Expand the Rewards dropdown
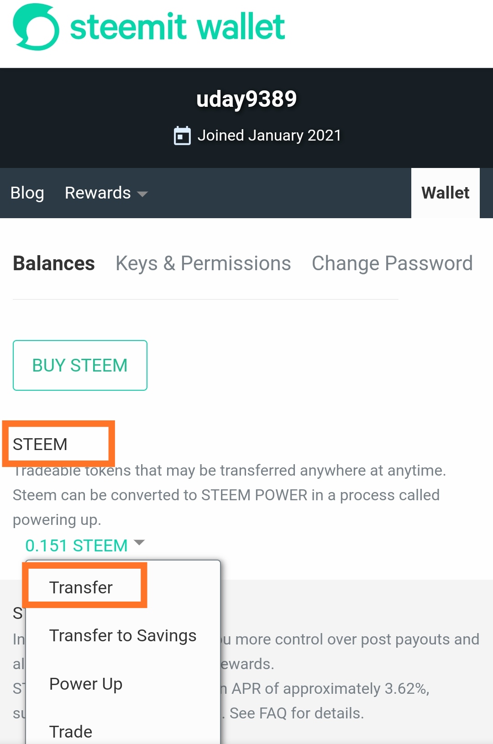Image resolution: width=493 pixels, height=744 pixels. click(x=106, y=193)
